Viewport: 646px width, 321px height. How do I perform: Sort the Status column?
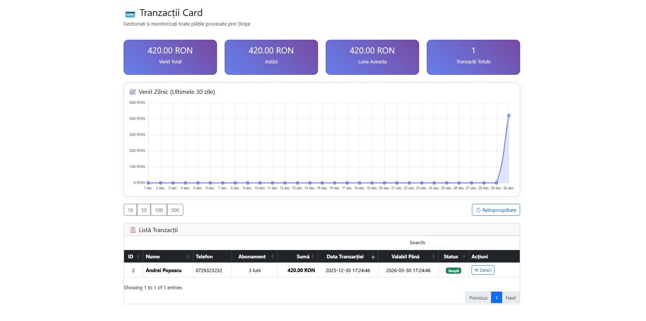click(453, 257)
